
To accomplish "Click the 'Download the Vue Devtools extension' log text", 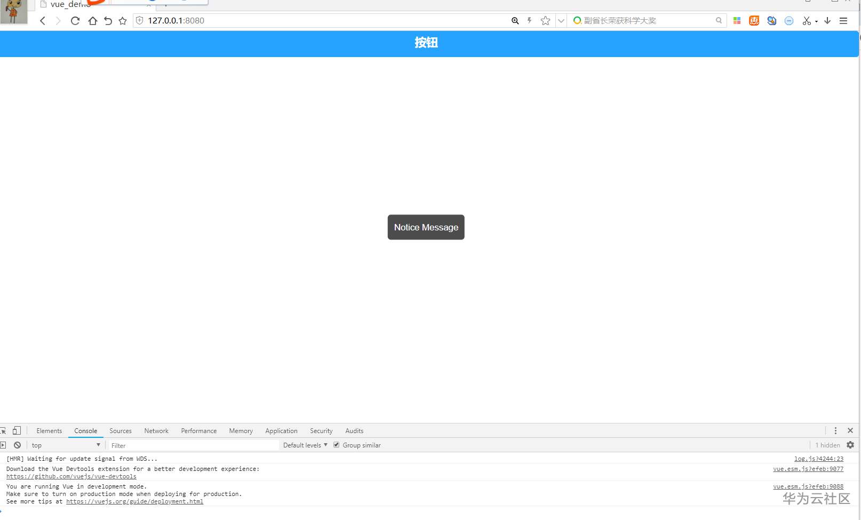I will 133,469.
